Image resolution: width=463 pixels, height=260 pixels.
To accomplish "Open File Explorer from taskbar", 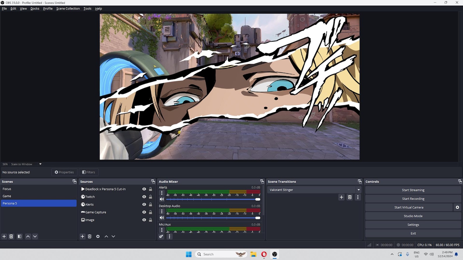I will (253, 254).
